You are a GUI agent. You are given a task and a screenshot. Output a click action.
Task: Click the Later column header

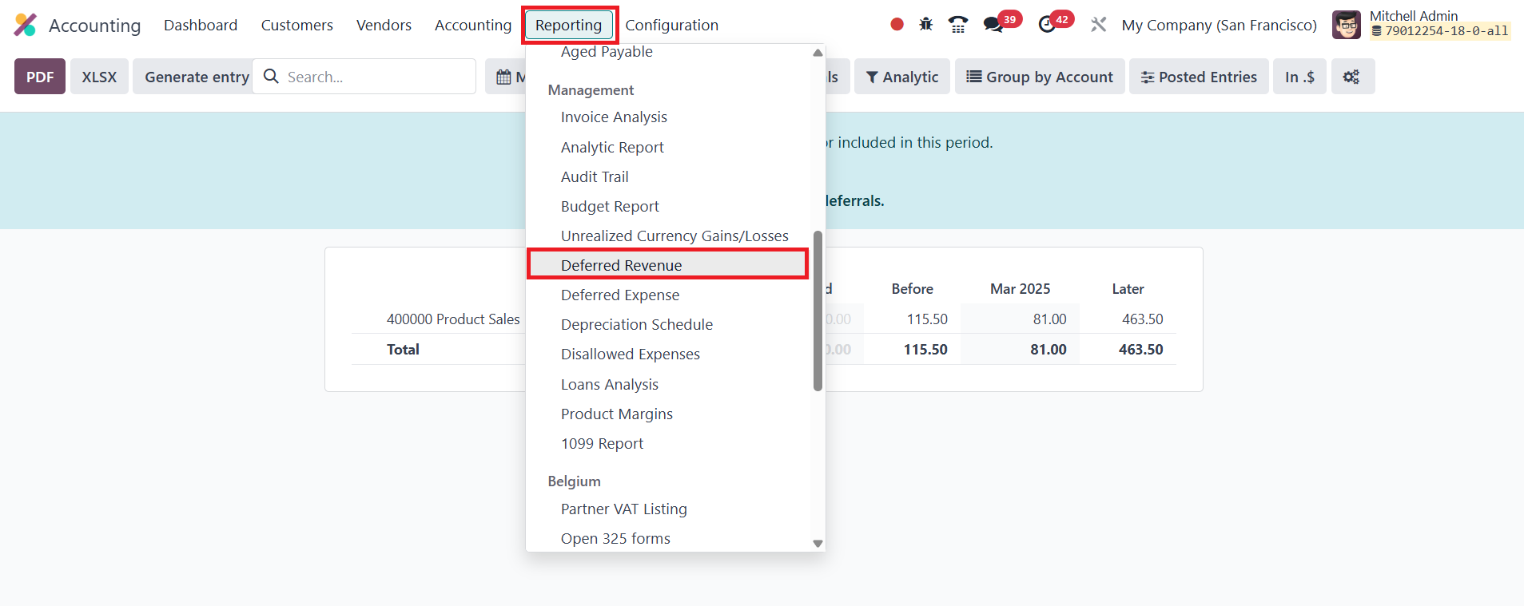pyautogui.click(x=1128, y=288)
